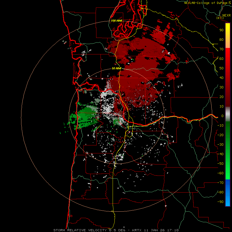The width and height of the screenshot is (232, 232).
Task: Click the [KT] units label
Action: pyautogui.click(x=220, y=18)
